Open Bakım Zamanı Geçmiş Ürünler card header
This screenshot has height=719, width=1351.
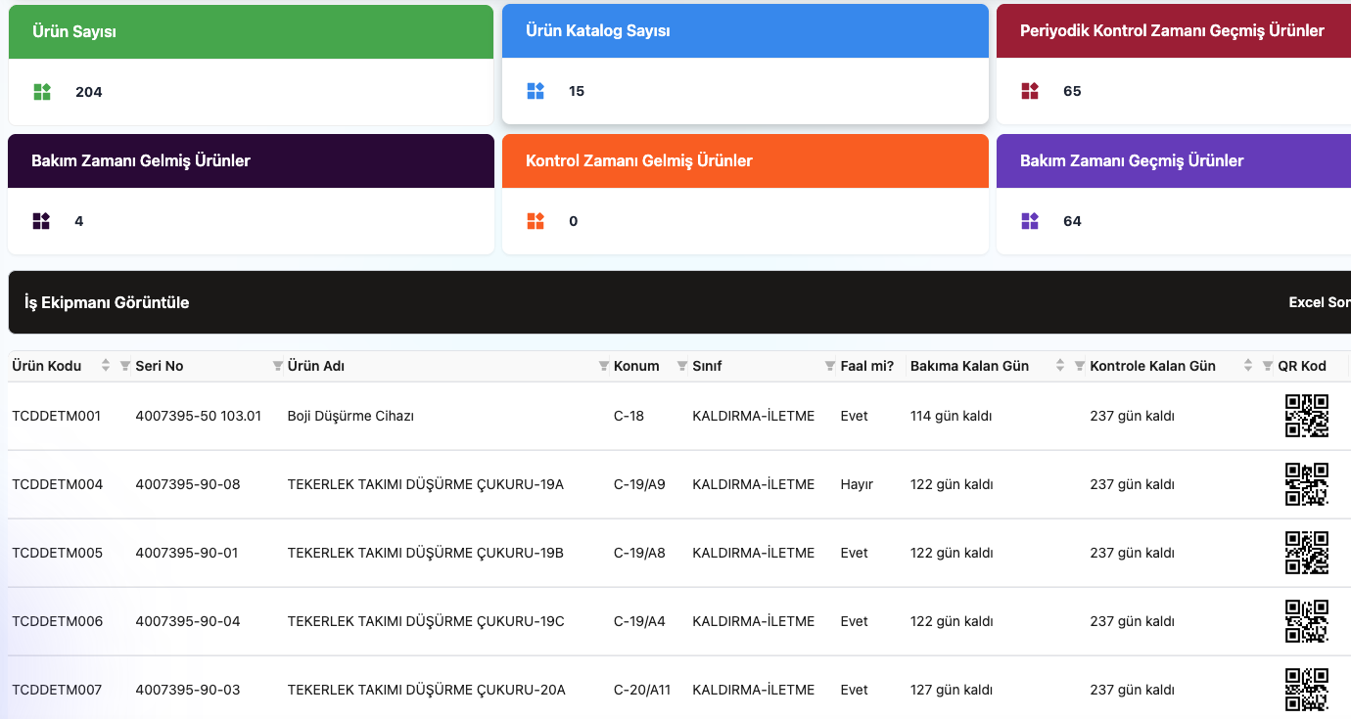1174,160
